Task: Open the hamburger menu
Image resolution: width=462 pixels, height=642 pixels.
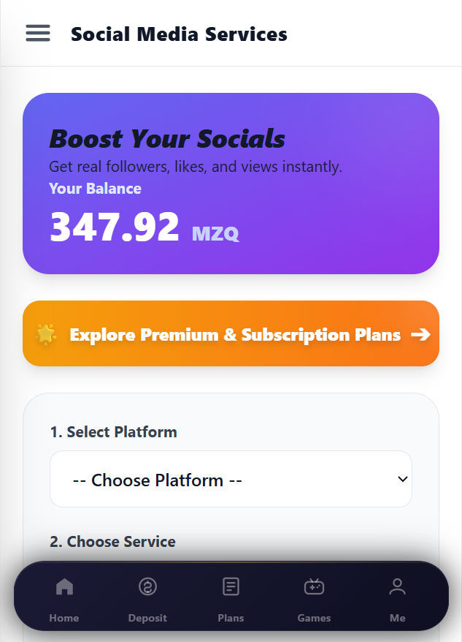Action: 38,34
